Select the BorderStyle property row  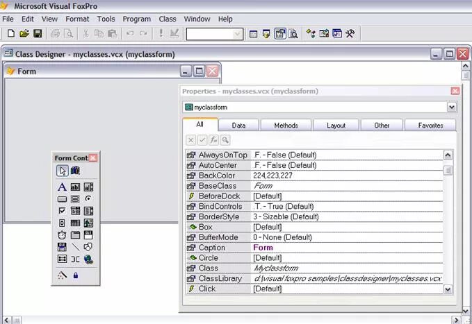click(x=314, y=216)
